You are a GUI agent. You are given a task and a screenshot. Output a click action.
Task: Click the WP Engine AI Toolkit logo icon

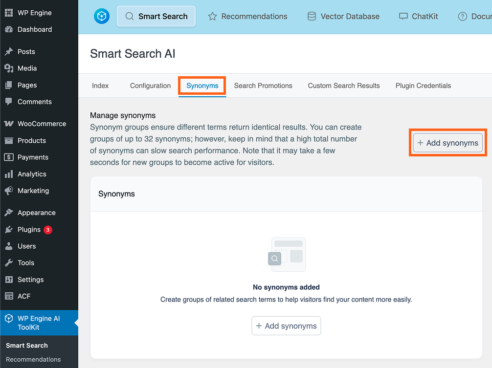[102, 16]
